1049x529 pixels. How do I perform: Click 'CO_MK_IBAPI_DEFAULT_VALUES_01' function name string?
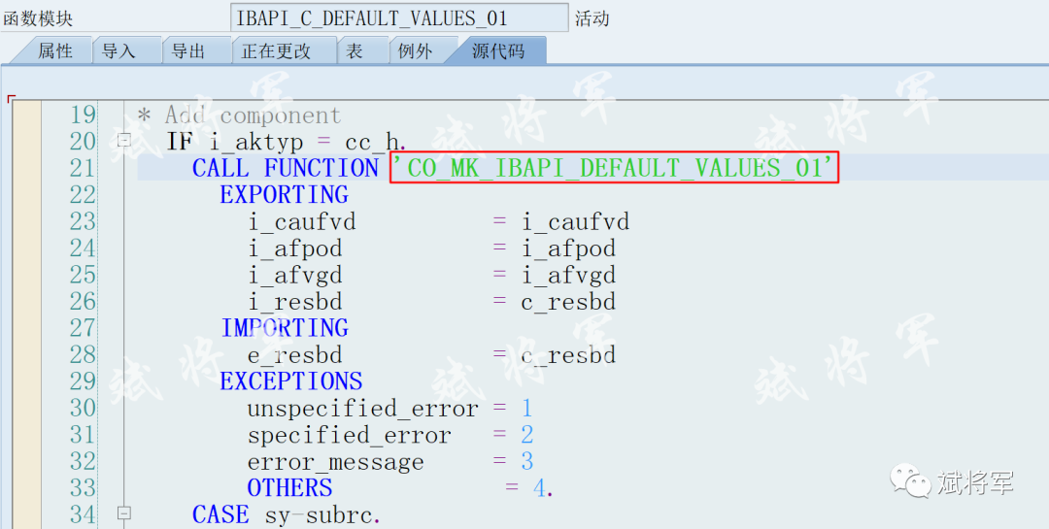(614, 167)
